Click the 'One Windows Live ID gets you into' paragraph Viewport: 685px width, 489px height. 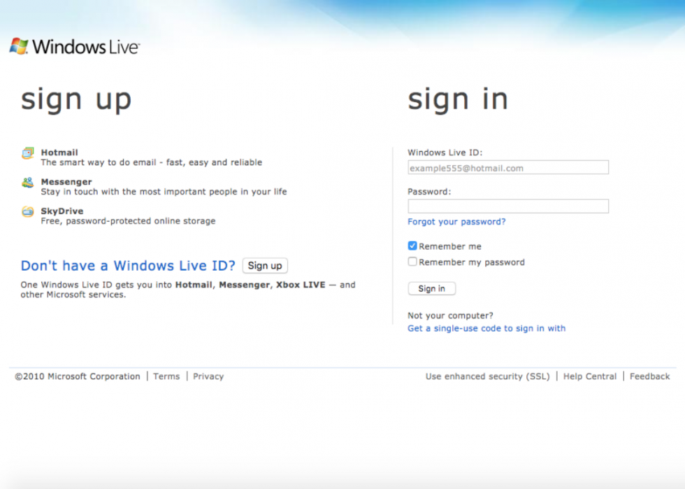(x=188, y=290)
